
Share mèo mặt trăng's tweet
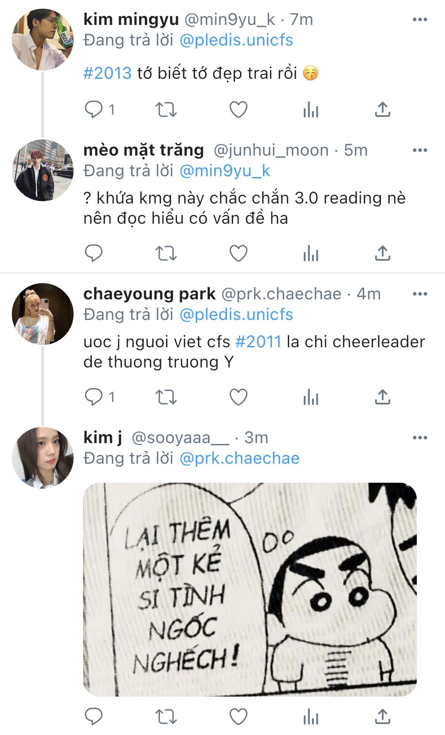[383, 253]
